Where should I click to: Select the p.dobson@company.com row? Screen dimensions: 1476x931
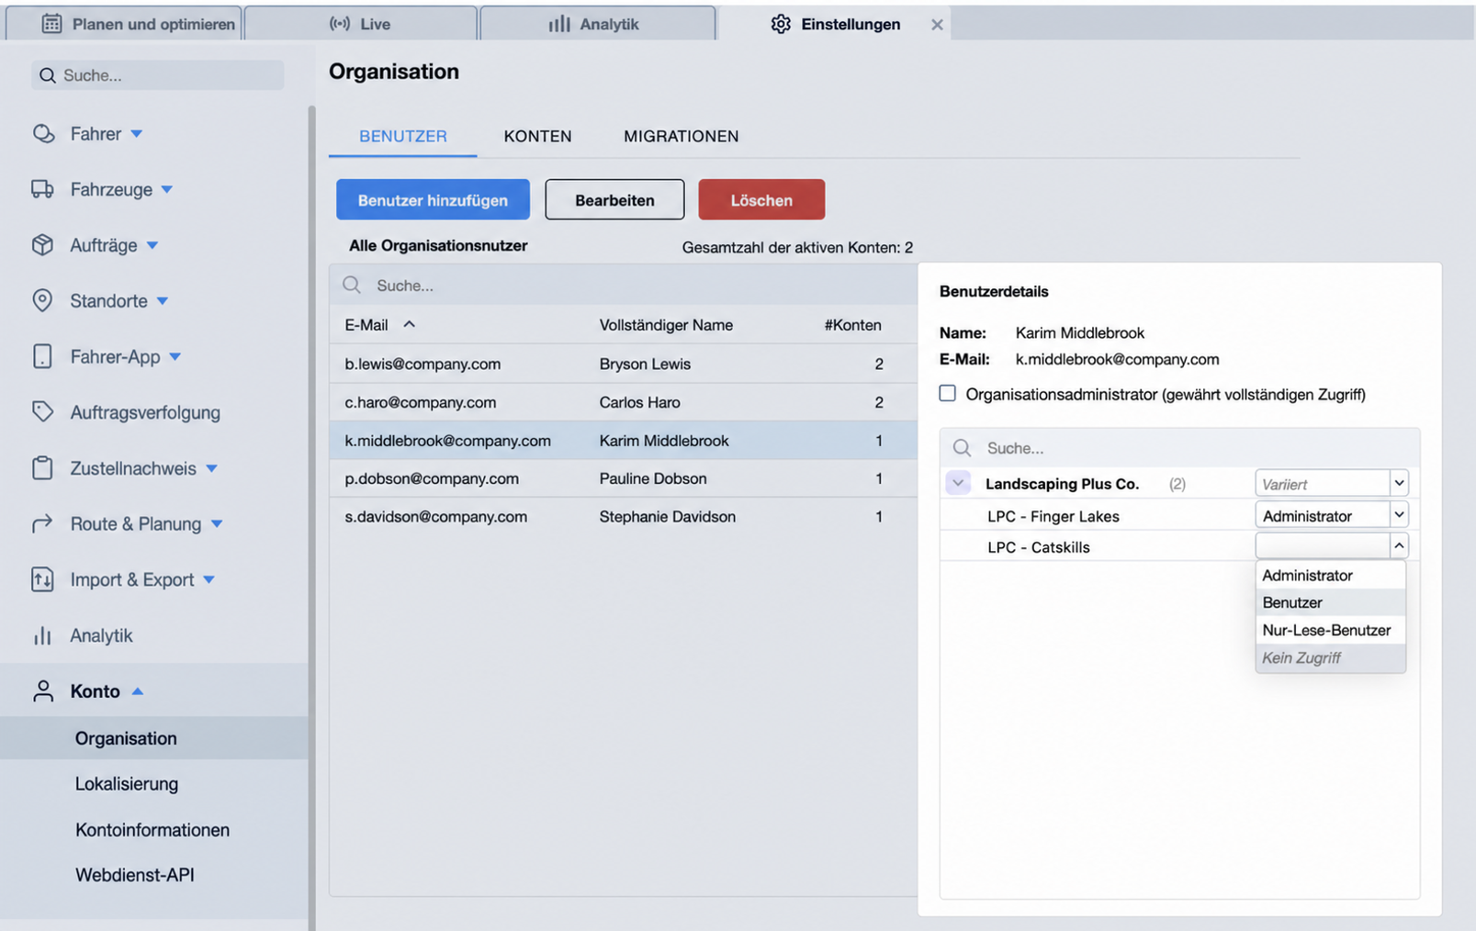pos(624,478)
